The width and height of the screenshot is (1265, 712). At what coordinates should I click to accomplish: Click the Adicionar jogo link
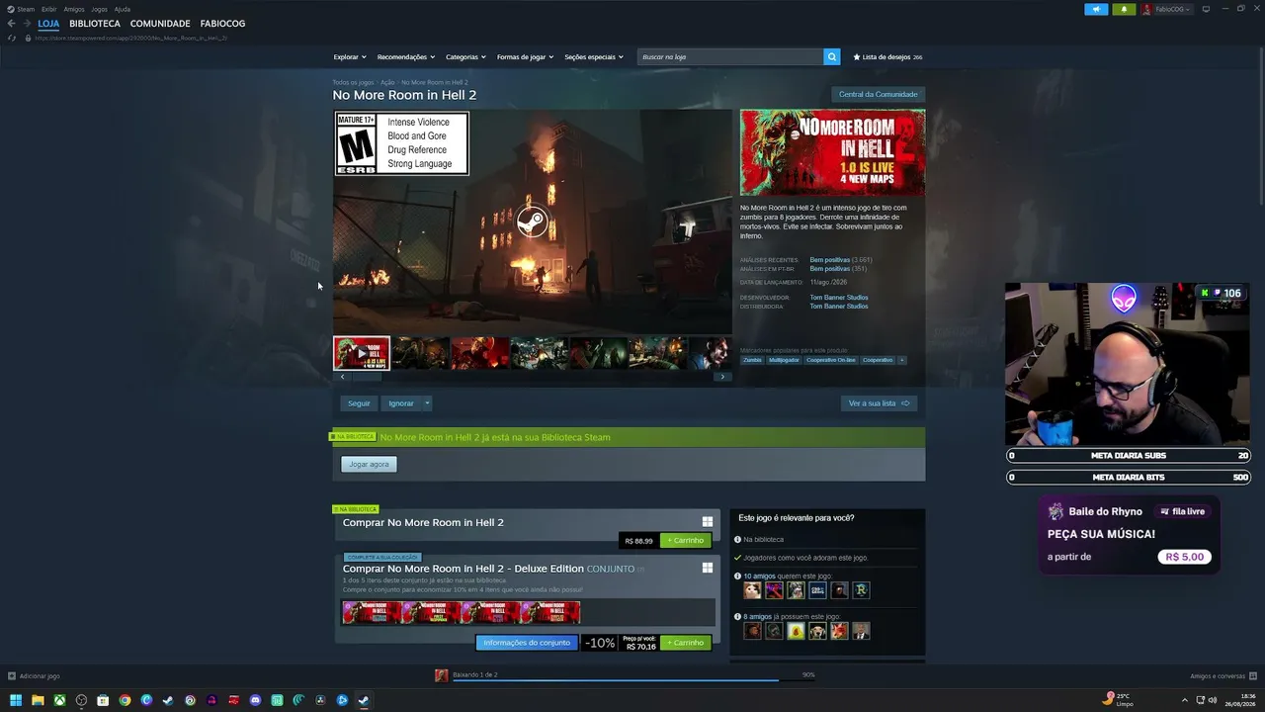point(40,676)
